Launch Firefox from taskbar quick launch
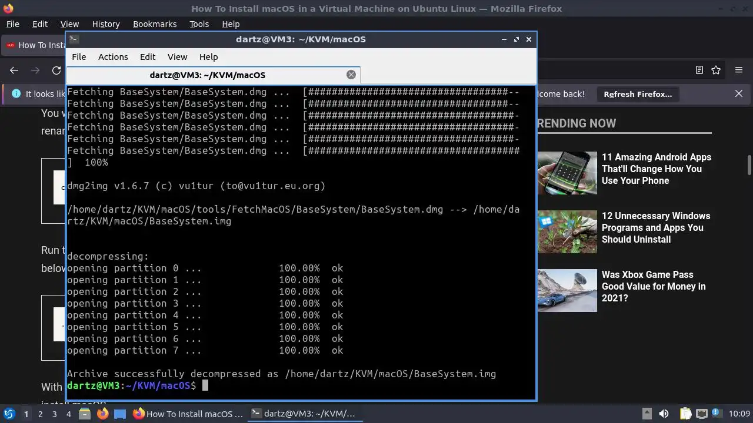753x423 pixels. pyautogui.click(x=102, y=414)
